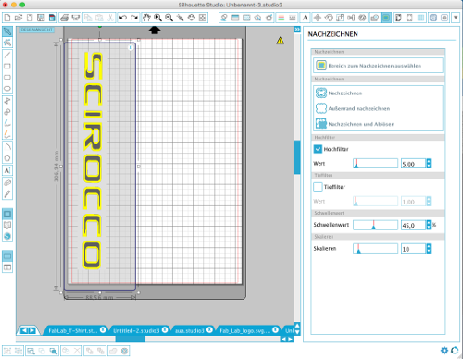Click the Schwellenwert value field 45,0

[x=413, y=225]
